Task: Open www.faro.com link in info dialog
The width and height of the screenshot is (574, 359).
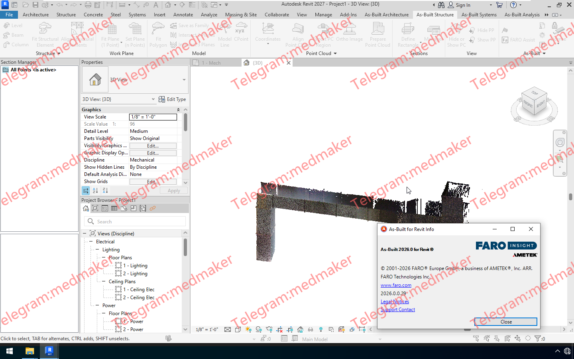Action: (x=396, y=285)
